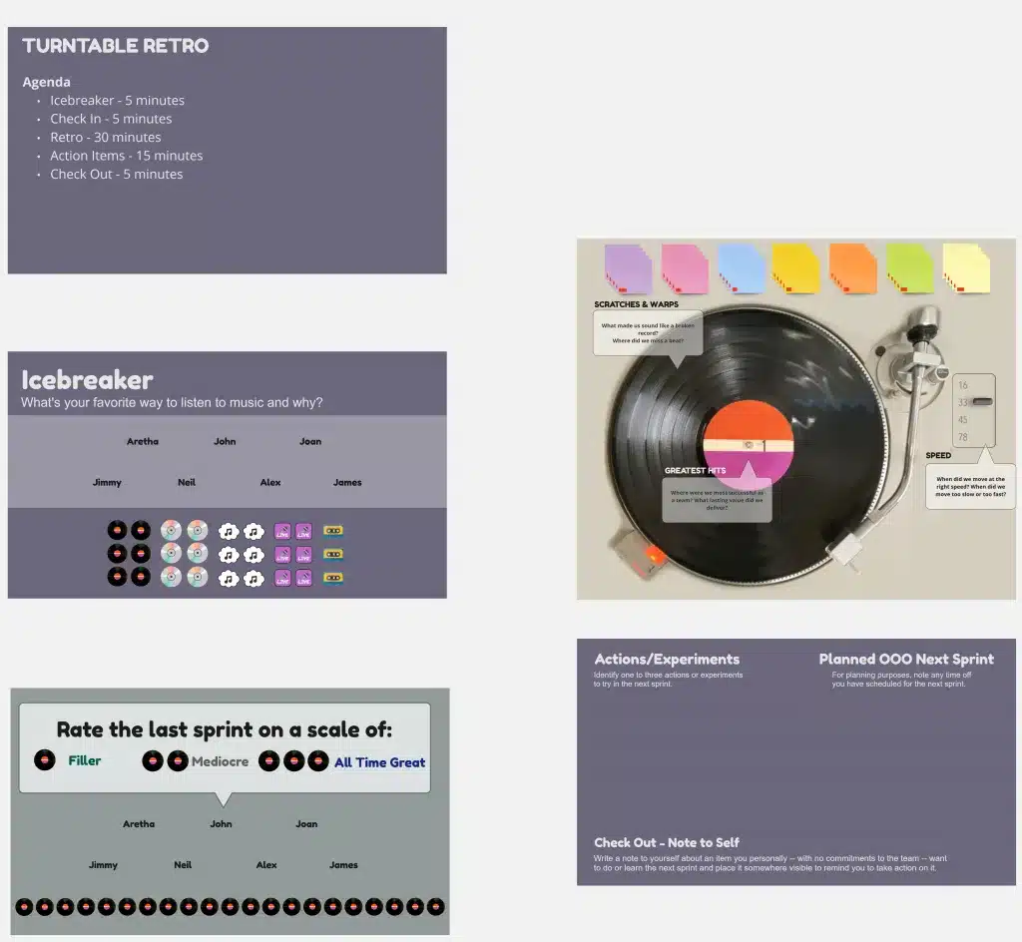Select agenda item Check In - 5 minutes
The height and width of the screenshot is (942, 1022).
(111, 119)
